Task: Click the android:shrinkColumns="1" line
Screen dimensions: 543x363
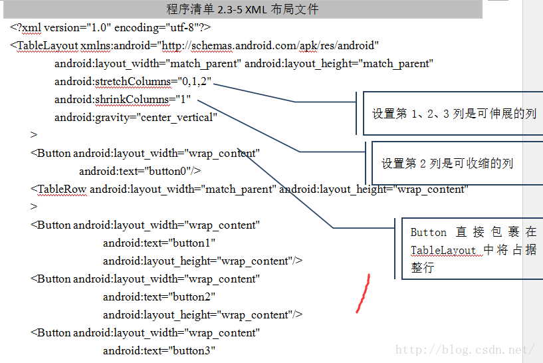Action: (122, 100)
